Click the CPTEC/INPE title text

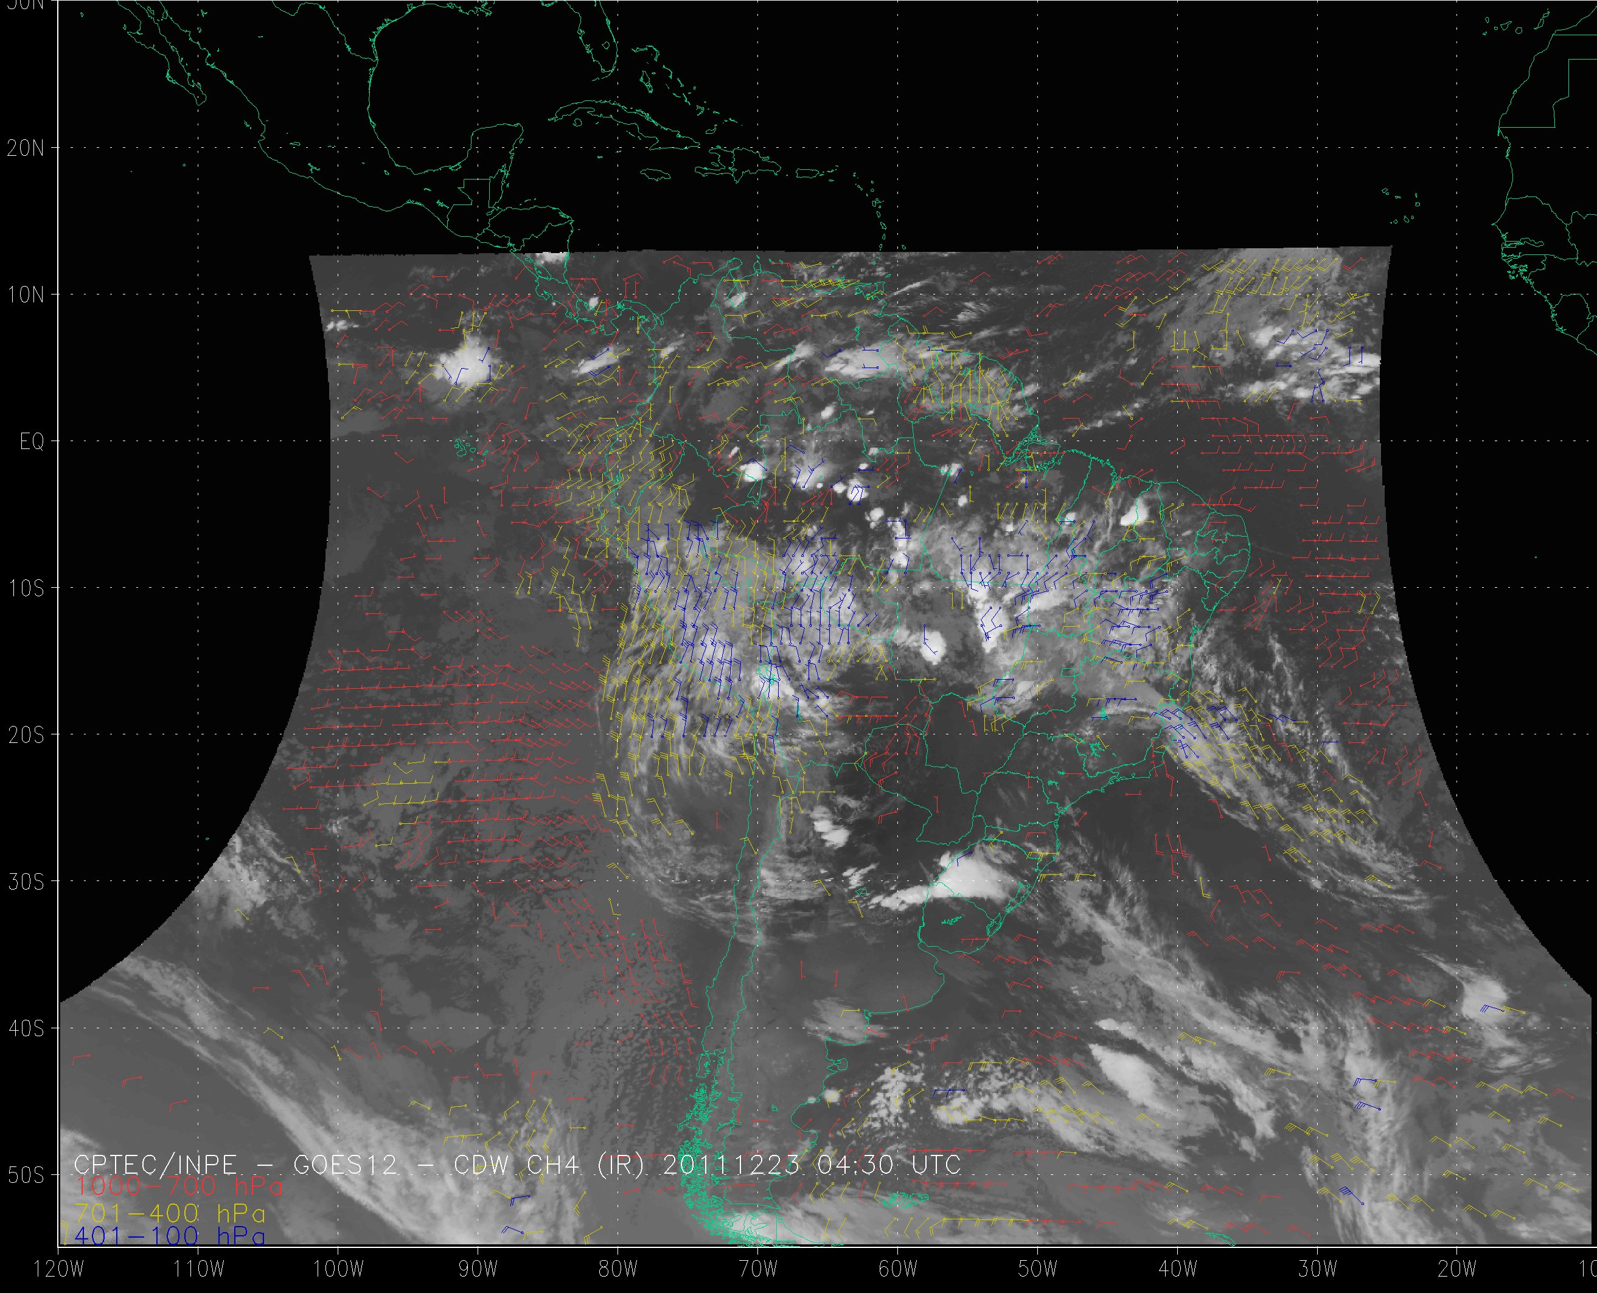click(155, 1165)
